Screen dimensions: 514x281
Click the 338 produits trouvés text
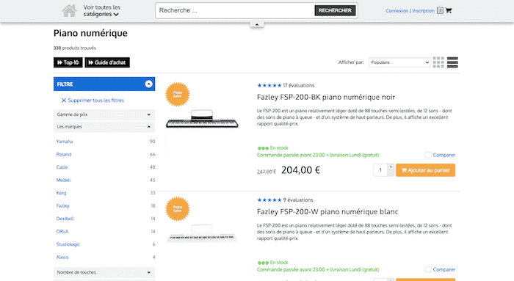75,48
